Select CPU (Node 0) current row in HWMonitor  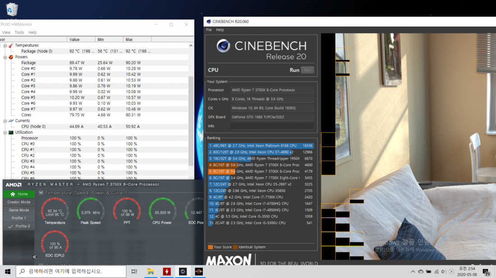click(x=95, y=126)
